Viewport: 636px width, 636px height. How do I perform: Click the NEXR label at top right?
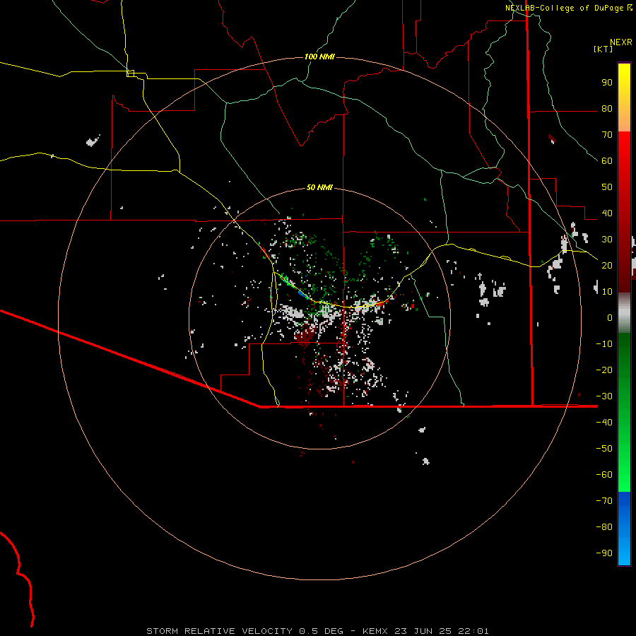click(621, 42)
